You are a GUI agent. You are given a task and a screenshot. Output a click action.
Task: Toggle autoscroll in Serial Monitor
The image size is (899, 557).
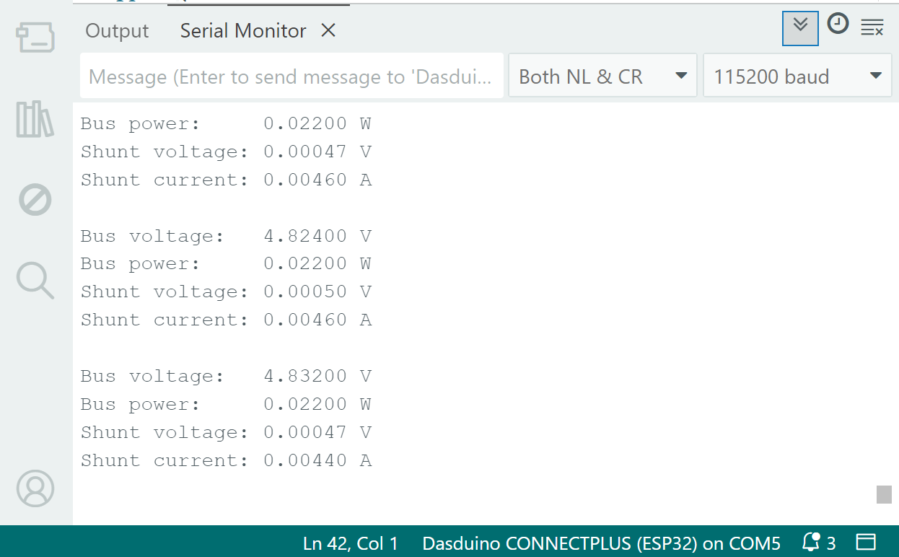click(800, 28)
